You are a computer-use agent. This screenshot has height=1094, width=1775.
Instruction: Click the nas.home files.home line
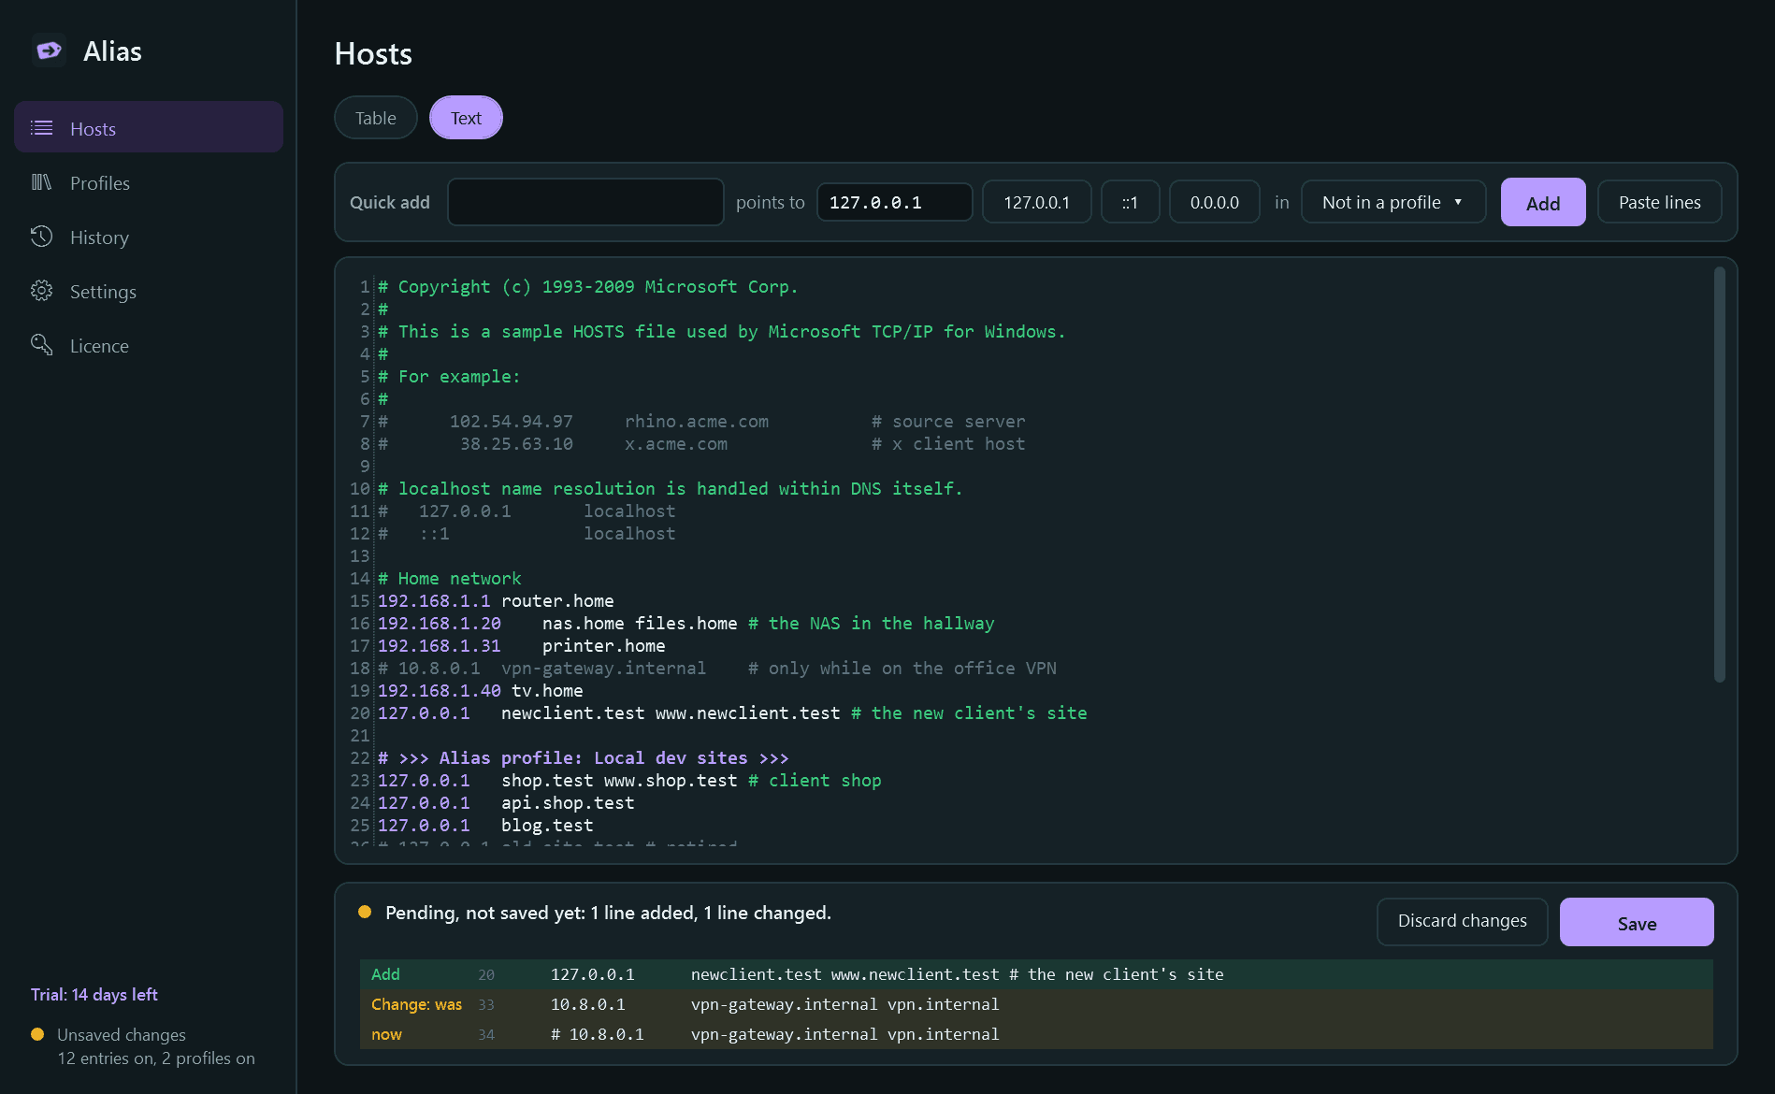click(685, 624)
